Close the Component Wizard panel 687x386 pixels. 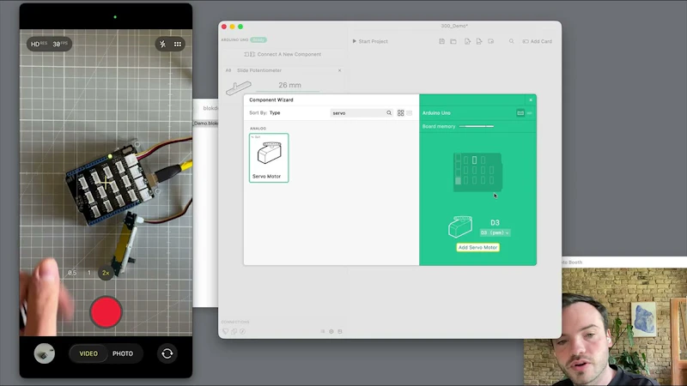click(531, 100)
